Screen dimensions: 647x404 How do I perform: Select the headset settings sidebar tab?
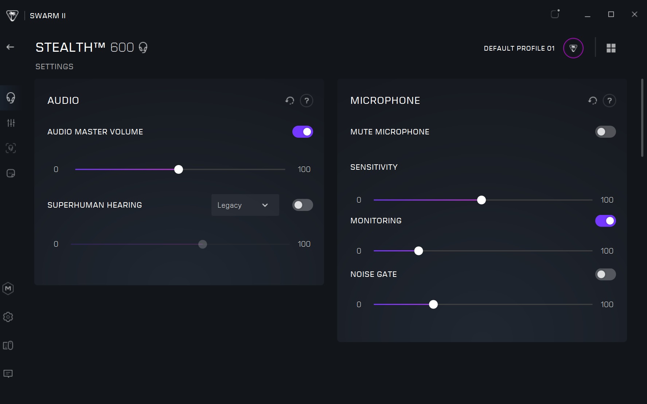click(x=11, y=98)
